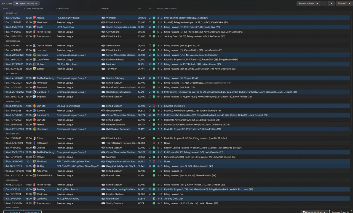
Task: Tick the circle beside Wed, 27/12/2023
Action: click(x=4, y=171)
